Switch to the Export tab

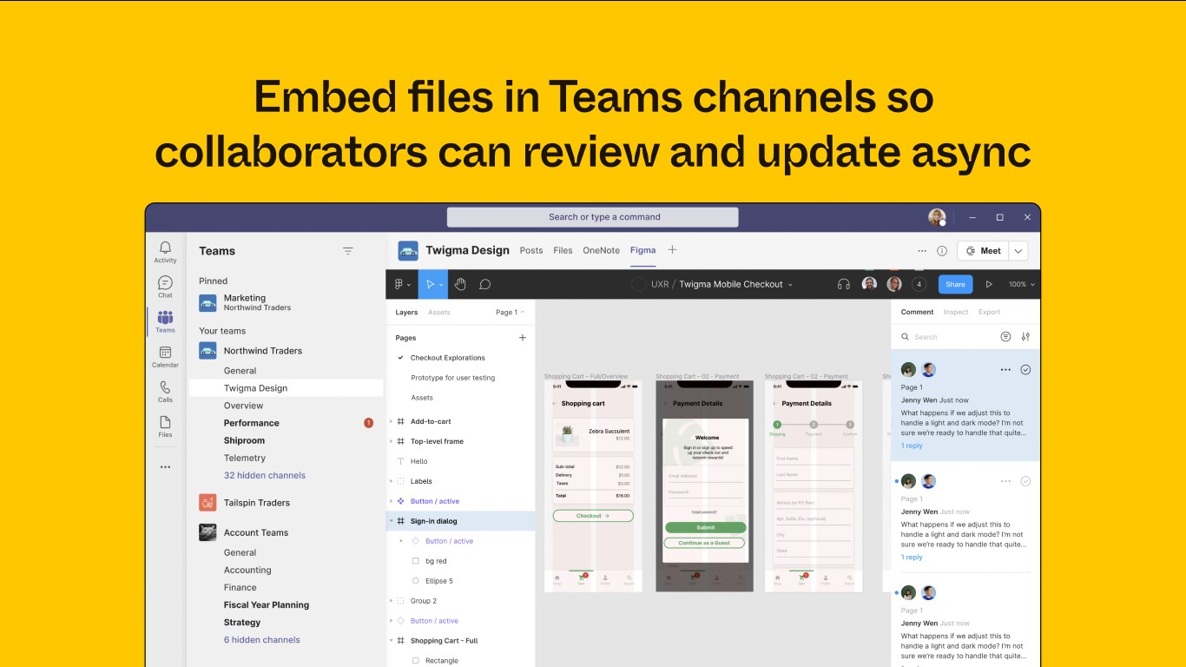[989, 313]
